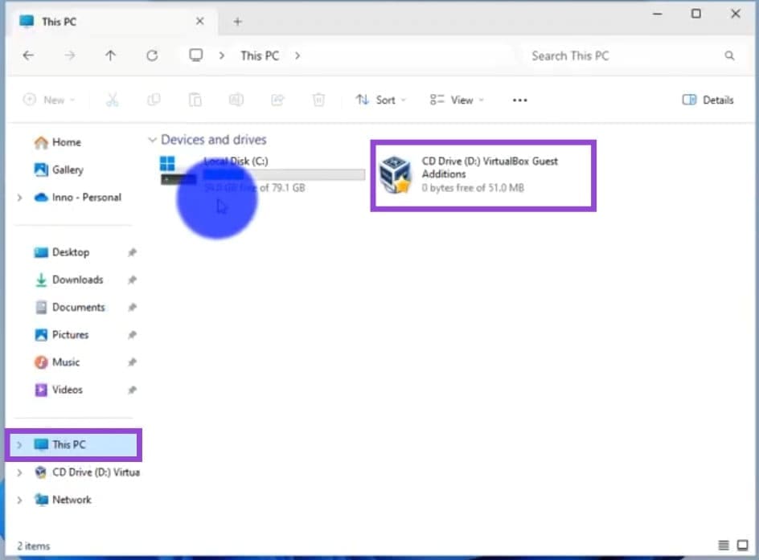Click the Share icon in toolbar
The width and height of the screenshot is (759, 560).
(277, 100)
